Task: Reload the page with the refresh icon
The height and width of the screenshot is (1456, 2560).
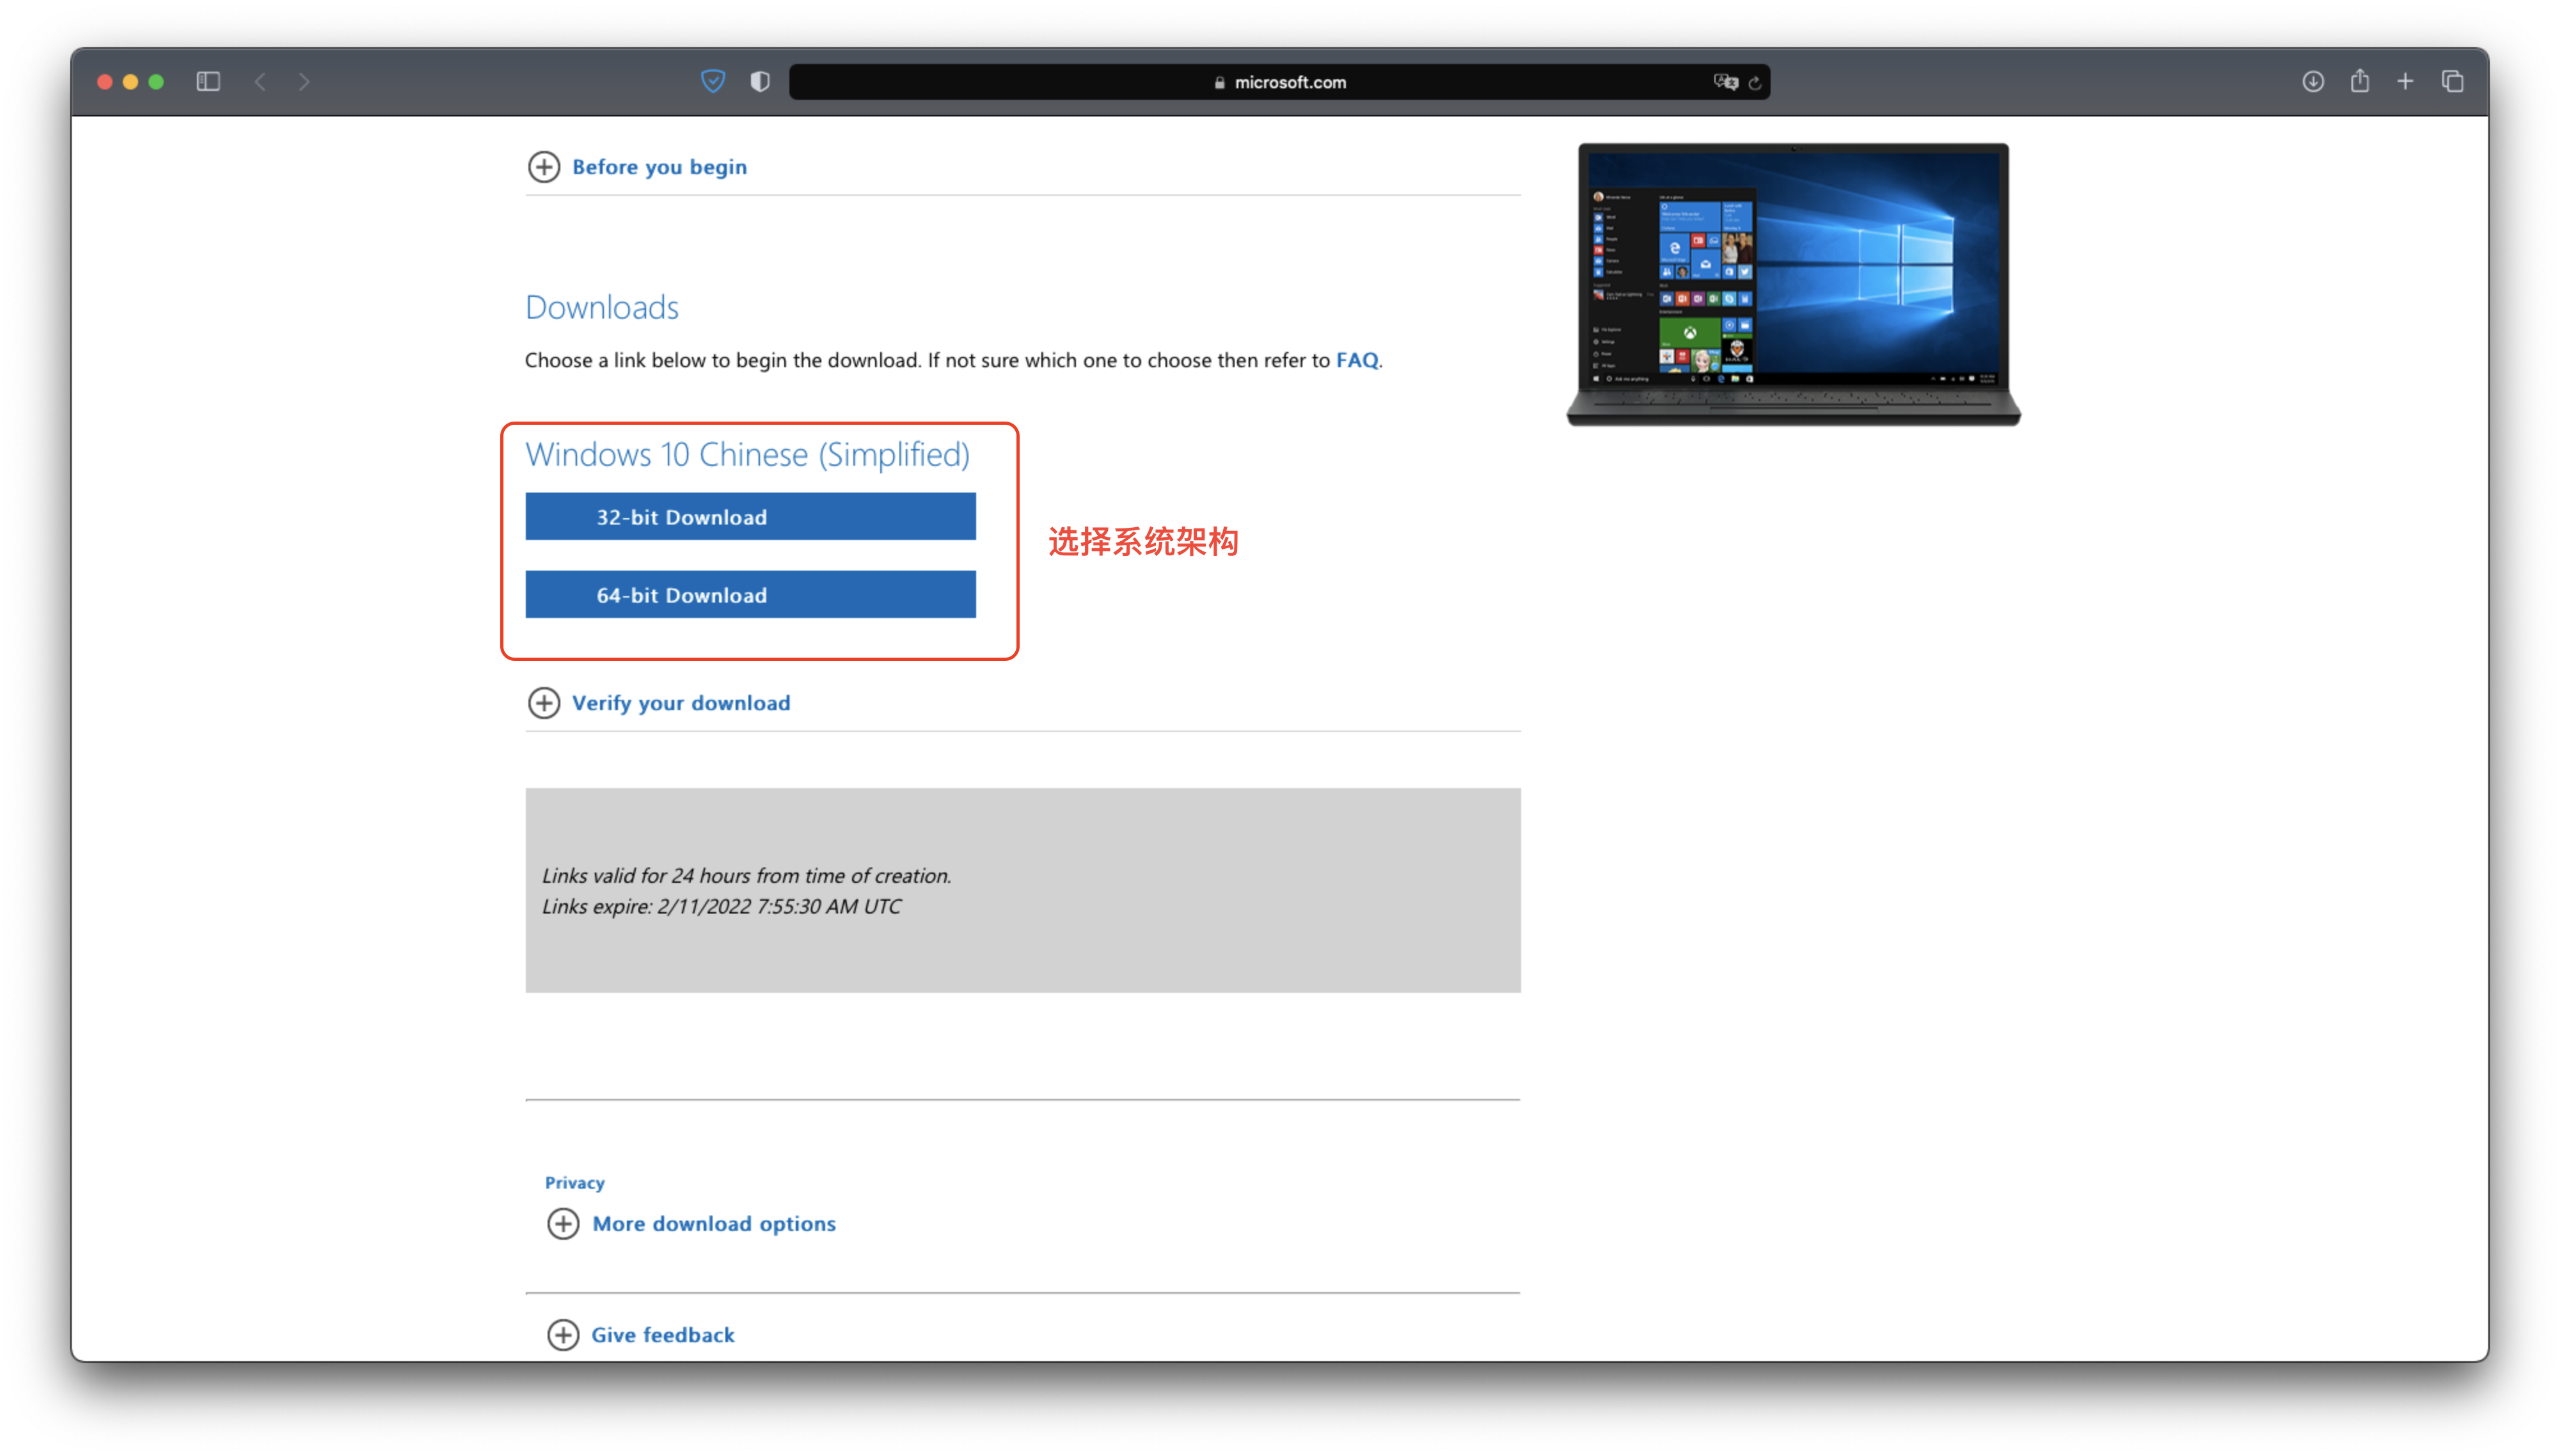Action: coord(1754,82)
